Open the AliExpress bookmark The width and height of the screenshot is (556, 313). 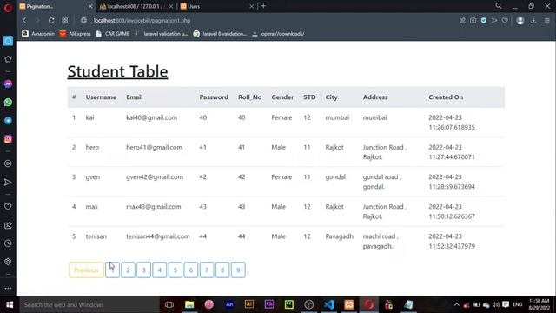(x=76, y=34)
